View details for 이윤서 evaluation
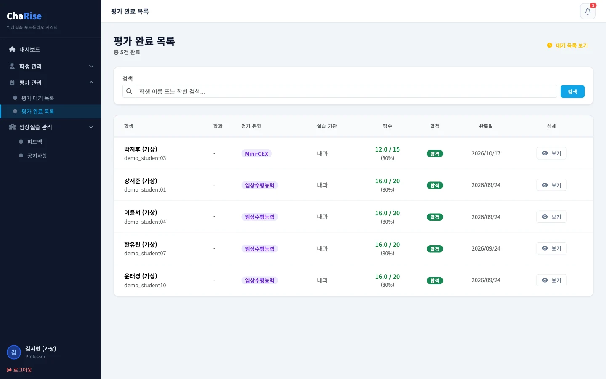 tap(551, 217)
